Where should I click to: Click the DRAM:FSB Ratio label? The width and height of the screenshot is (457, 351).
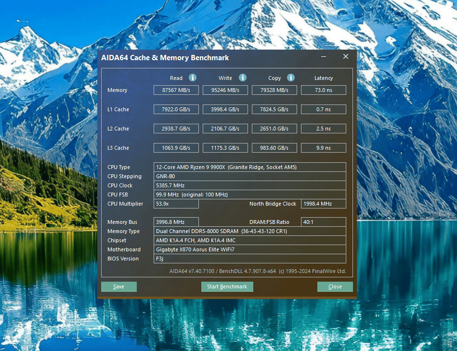pos(269,222)
